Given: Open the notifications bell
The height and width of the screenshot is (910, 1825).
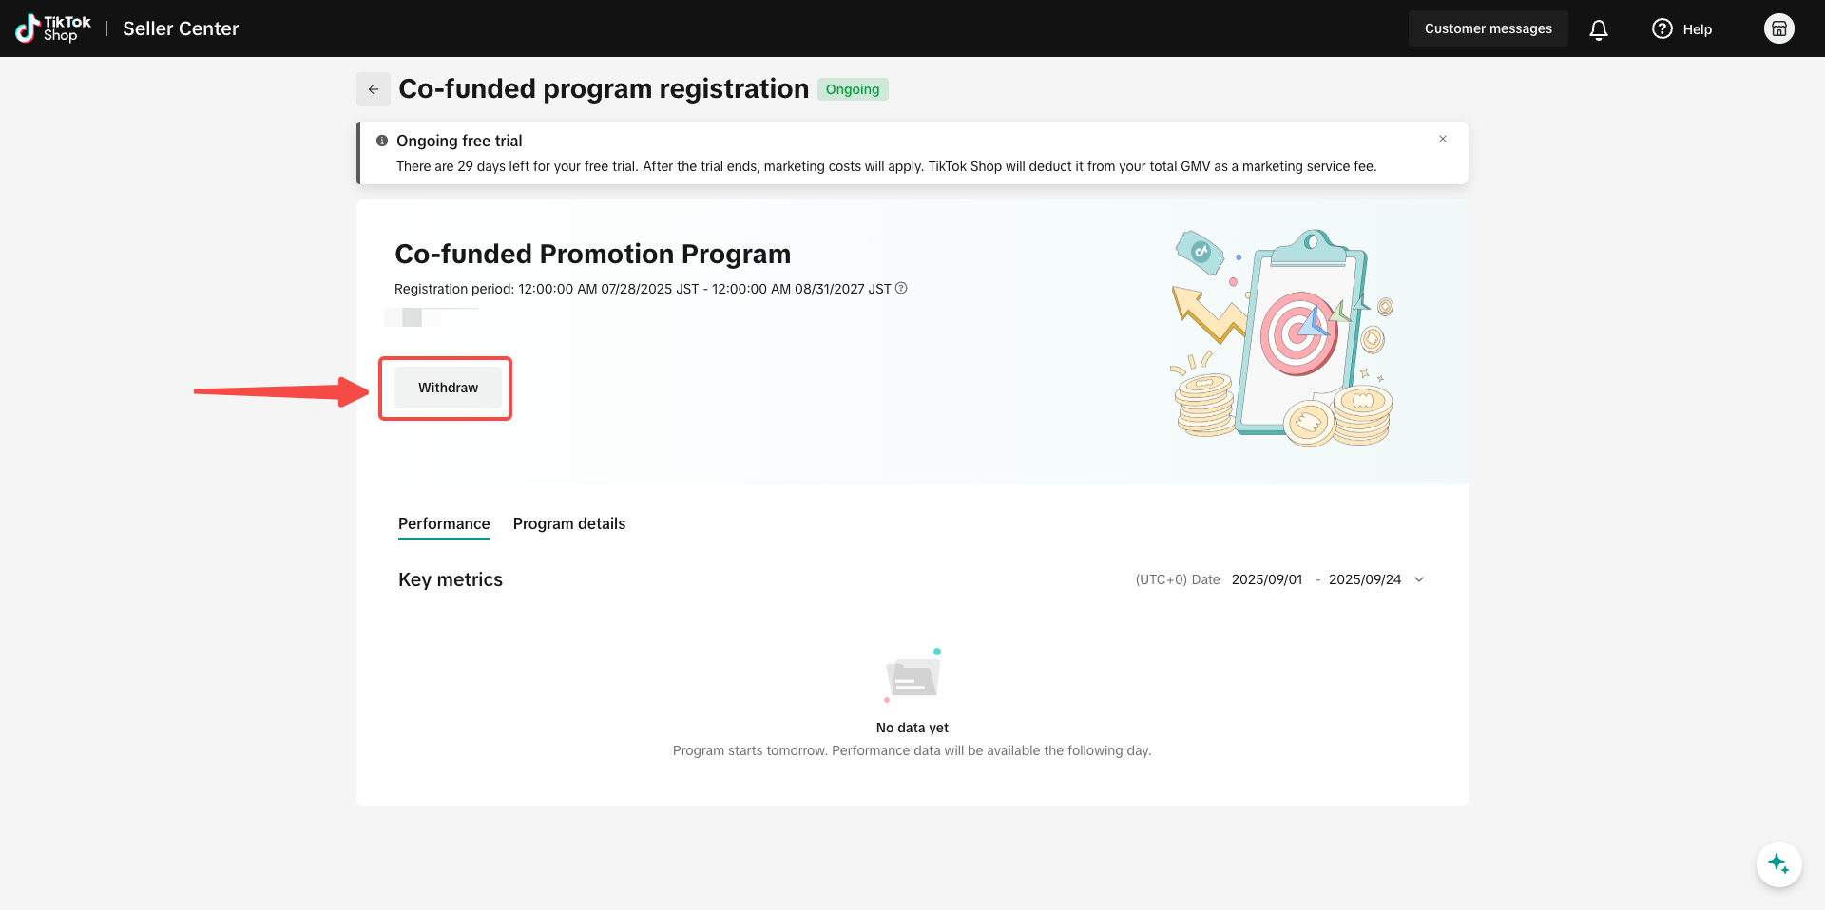Looking at the screenshot, I should [x=1599, y=29].
